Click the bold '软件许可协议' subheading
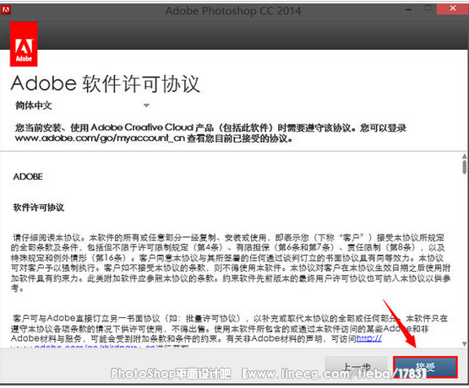469x388 pixels. pos(39,207)
